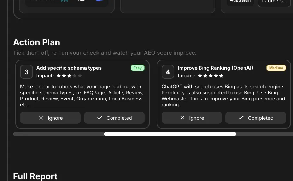The height and width of the screenshot is (181, 293).
Task: Click the checkmark icon in schema types Completed button
Action: 100,118
